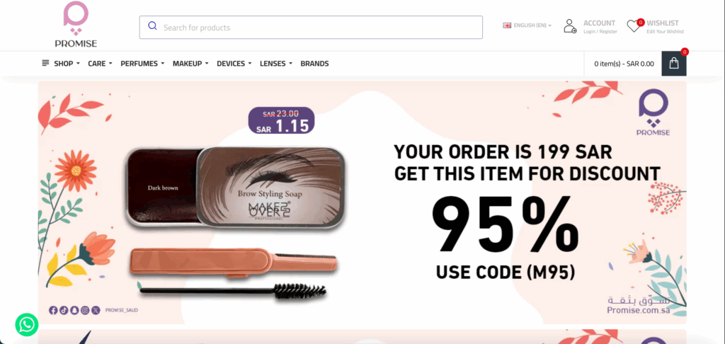
Task: Expand the PERFUMES menu dropdown
Action: pos(142,64)
